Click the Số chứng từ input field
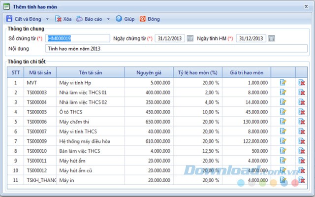Viewport: 315px width, 197px height. point(77,38)
